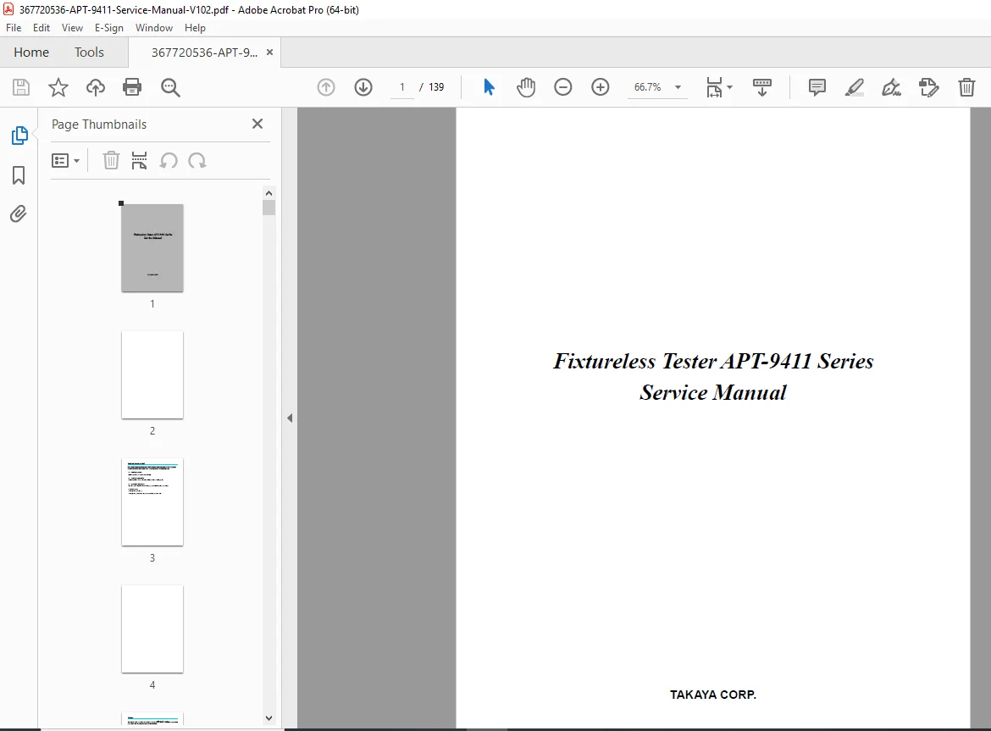Zoom in with plus icon

[601, 87]
